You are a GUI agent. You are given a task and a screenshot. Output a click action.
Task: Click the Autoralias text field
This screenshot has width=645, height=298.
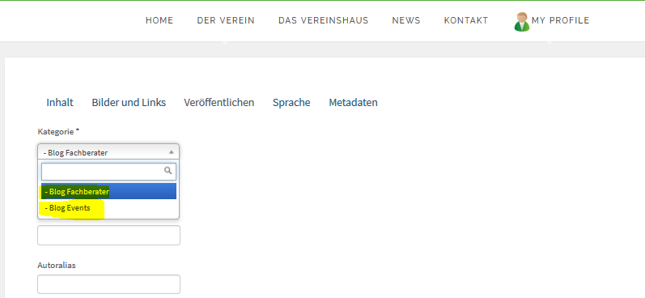click(x=108, y=284)
